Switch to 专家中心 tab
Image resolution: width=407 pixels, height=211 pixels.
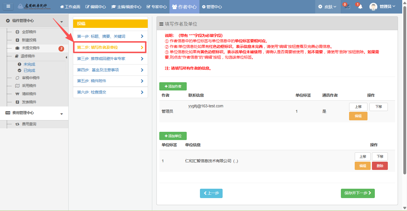point(156,7)
